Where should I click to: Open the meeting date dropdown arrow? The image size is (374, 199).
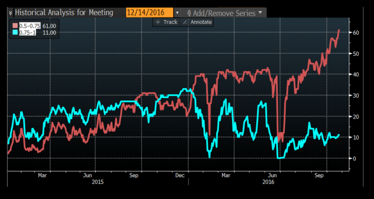[177, 13]
